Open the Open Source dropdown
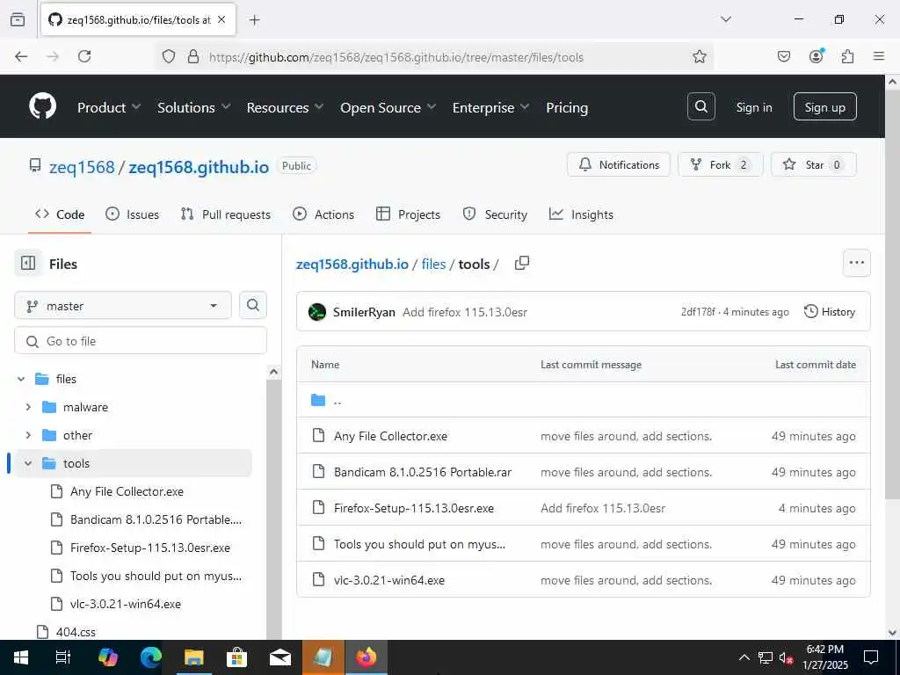This screenshot has height=675, width=900. click(x=388, y=107)
